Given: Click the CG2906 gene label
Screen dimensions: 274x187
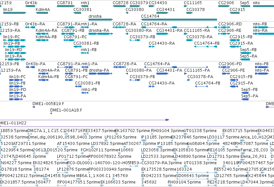Looking at the screenshot, I should tap(226, 3).
